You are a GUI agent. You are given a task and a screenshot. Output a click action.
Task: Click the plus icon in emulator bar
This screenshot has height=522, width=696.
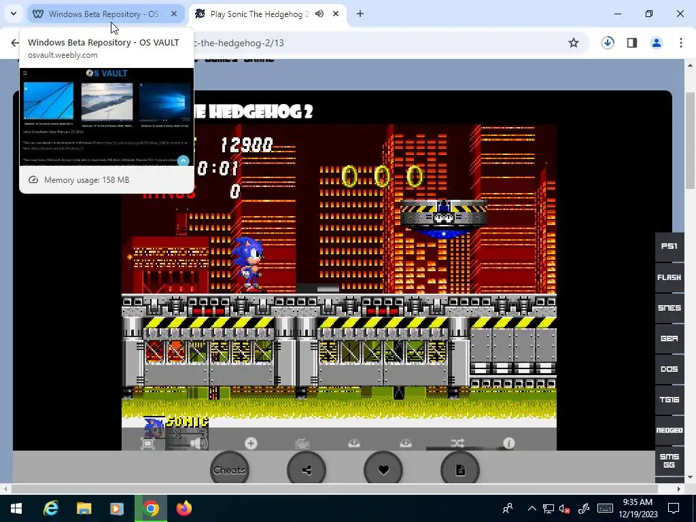tap(251, 443)
